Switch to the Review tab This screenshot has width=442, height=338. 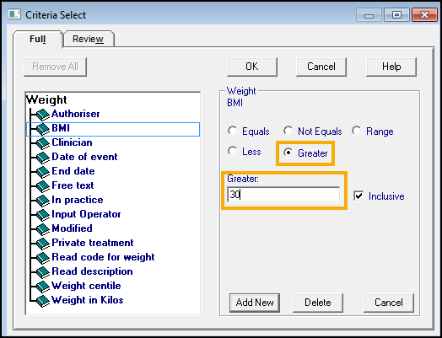89,39
